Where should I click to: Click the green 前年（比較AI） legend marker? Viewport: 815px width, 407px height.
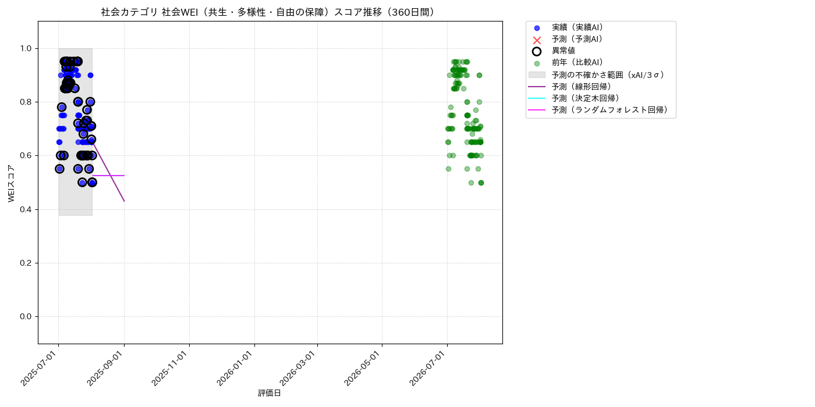pos(537,63)
